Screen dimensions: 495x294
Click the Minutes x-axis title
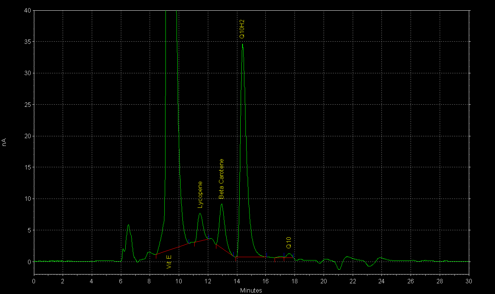[251, 290]
